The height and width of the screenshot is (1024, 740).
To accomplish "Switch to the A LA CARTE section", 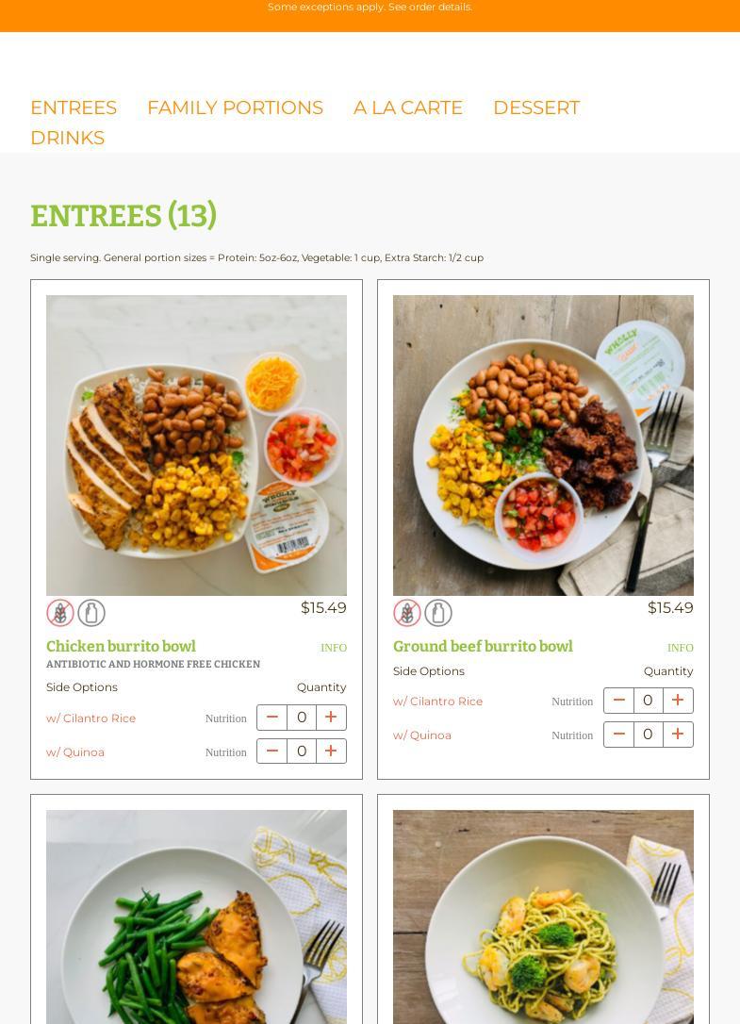I will (407, 107).
